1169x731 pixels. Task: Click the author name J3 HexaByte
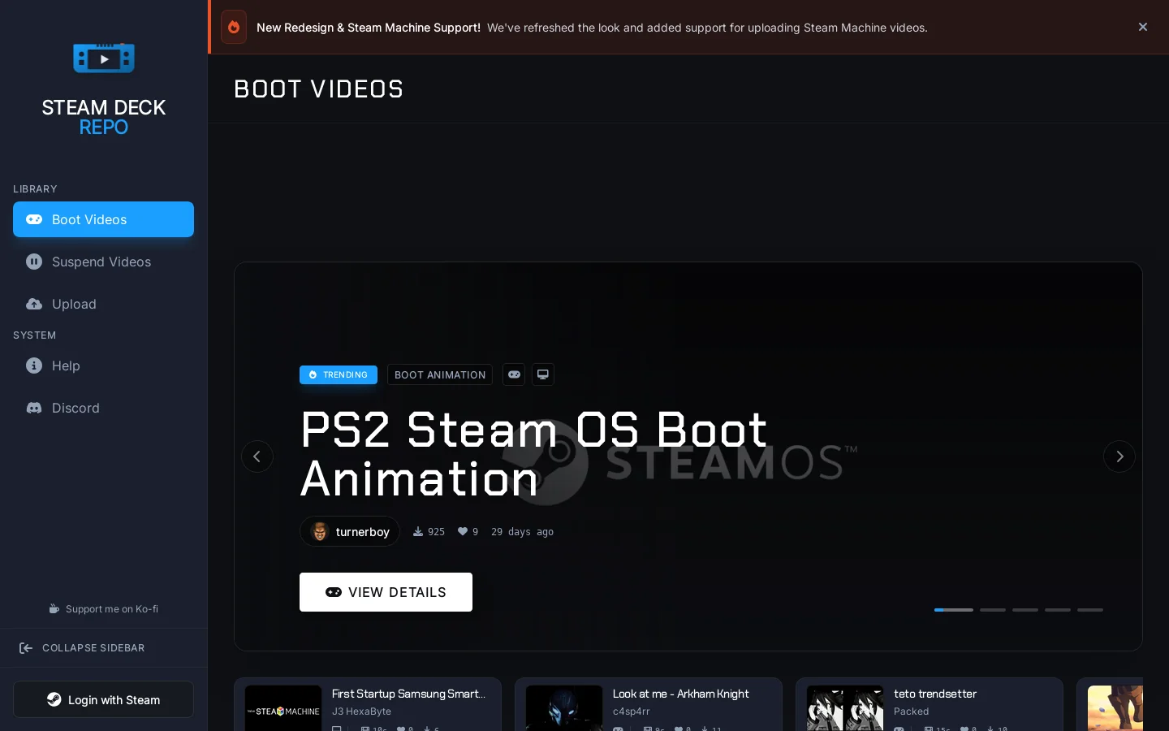click(361, 712)
